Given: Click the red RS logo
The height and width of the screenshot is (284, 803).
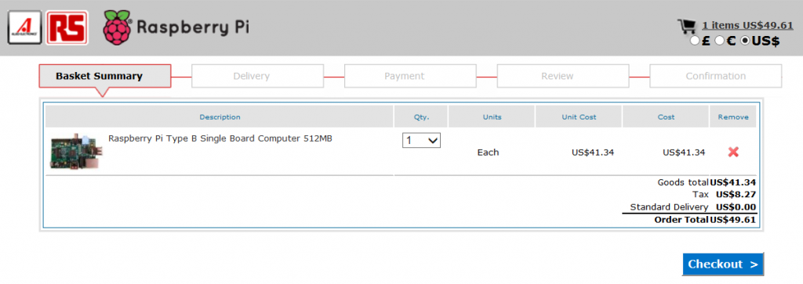Looking at the screenshot, I should click(67, 28).
